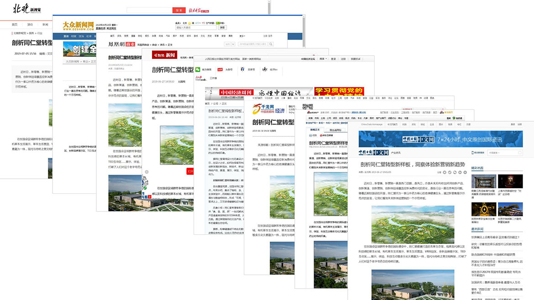Click the 大众新闻网 breadcrumb link
Screen dimensions: 534x300
[72, 62]
